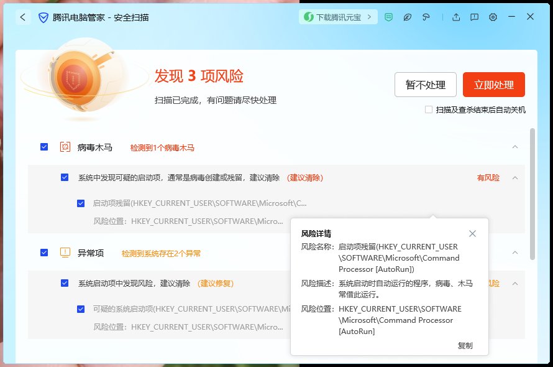
Task: Select the 启动项残留(HKEY_CURRENT_USER...) row text
Action: [199, 203]
